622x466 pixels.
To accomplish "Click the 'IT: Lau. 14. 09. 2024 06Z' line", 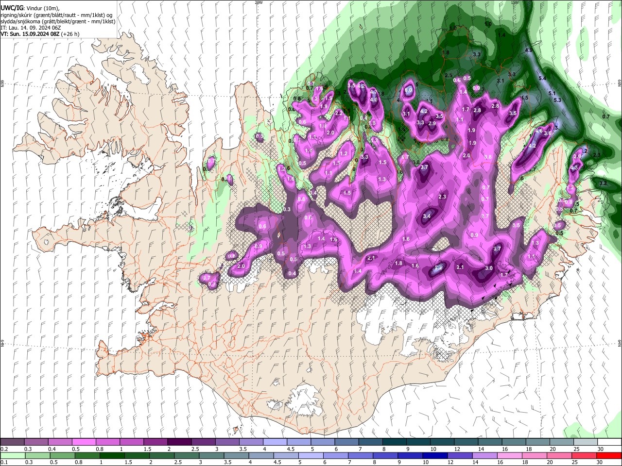I will [x=31, y=28].
